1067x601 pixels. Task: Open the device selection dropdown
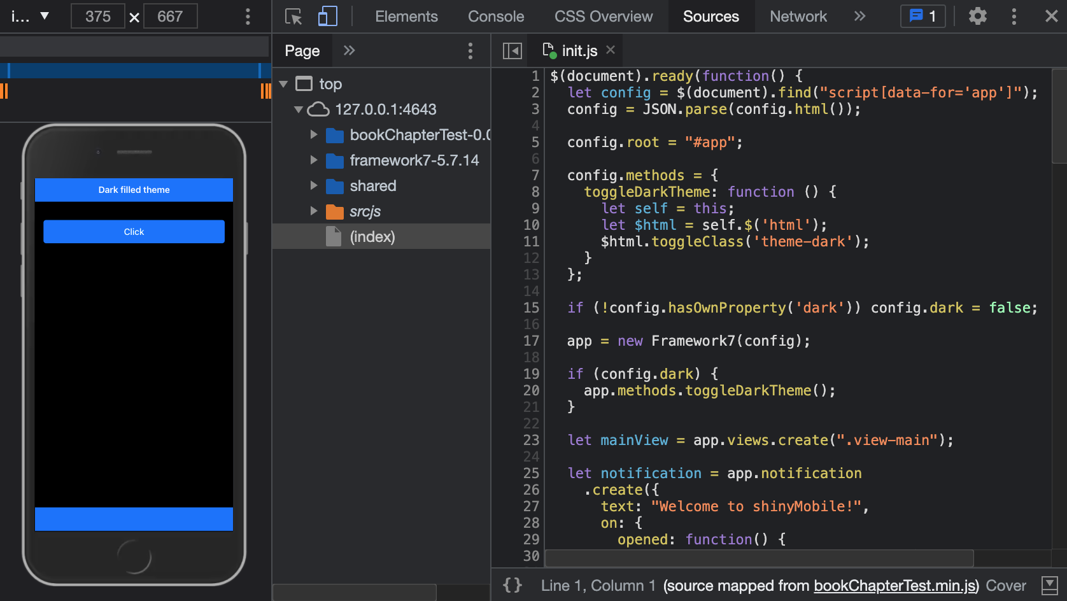coord(30,17)
